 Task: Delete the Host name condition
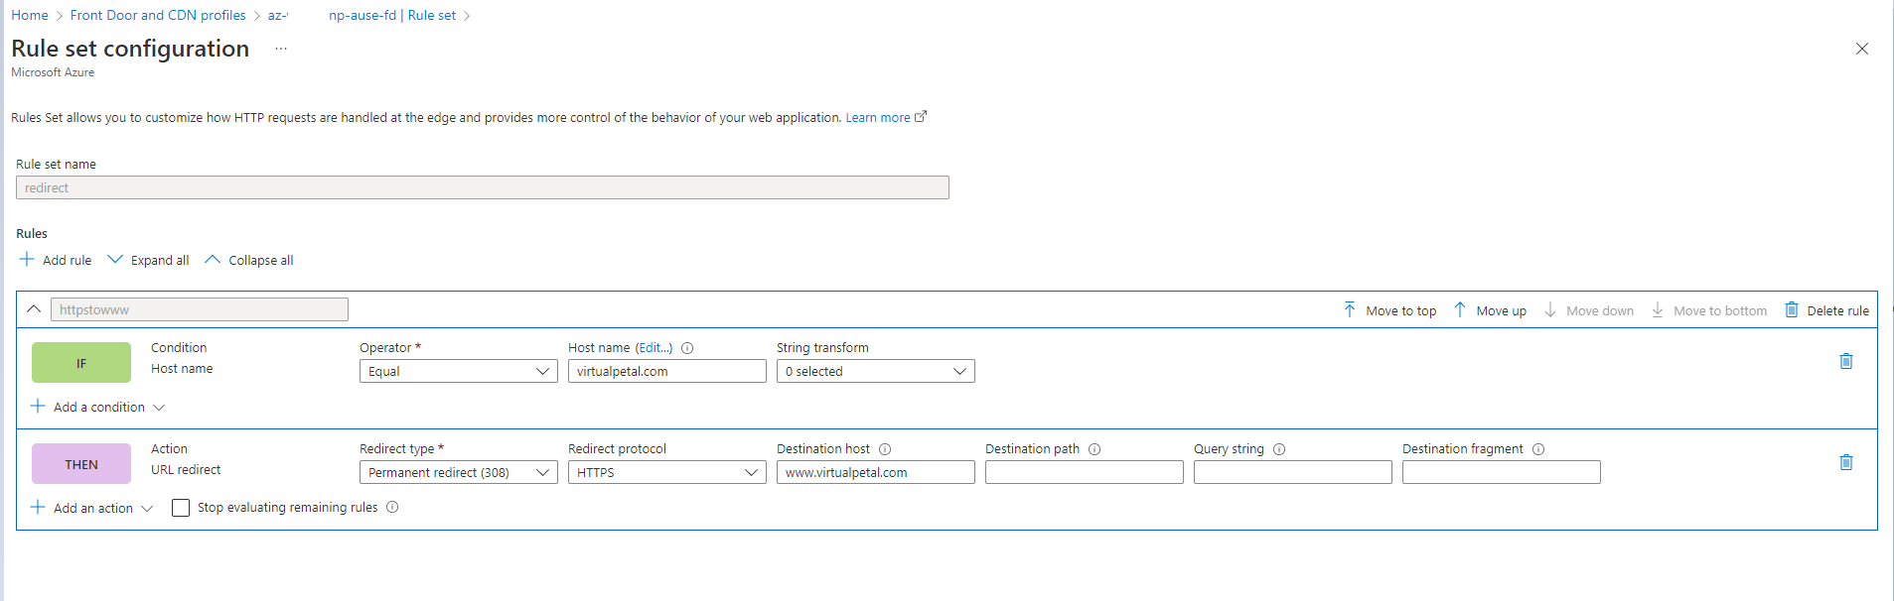1846,361
